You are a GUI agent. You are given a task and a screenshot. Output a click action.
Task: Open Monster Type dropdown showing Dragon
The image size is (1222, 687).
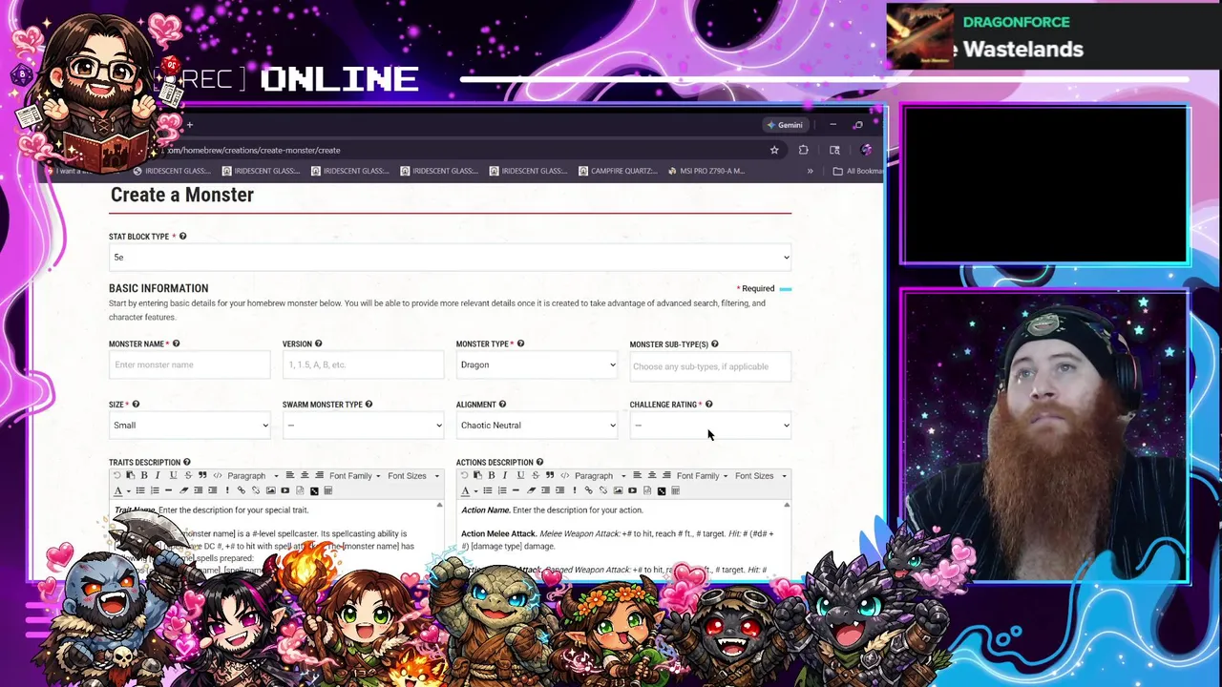[537, 364]
